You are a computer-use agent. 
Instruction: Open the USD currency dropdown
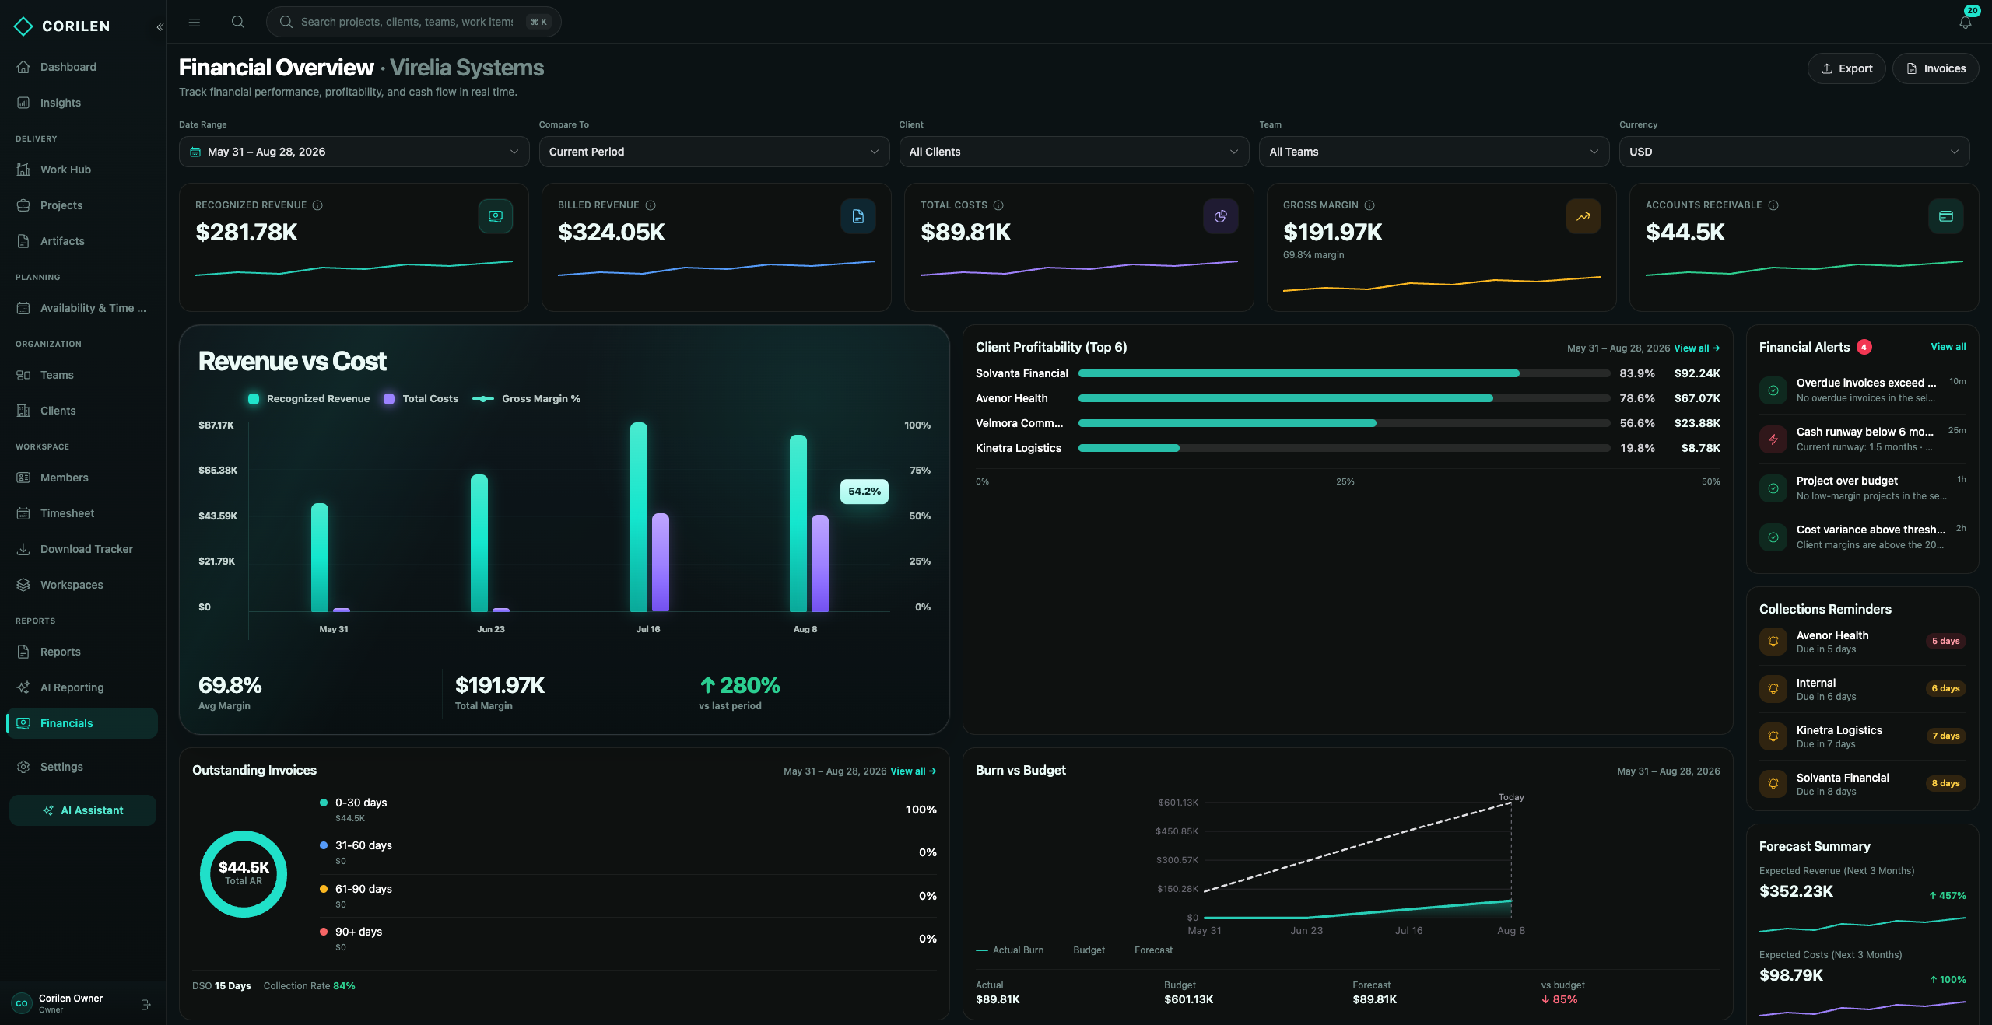pos(1794,152)
